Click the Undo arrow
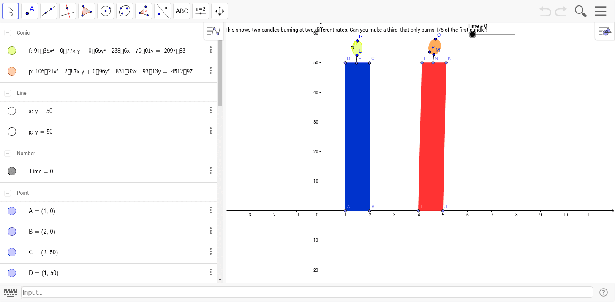The width and height of the screenshot is (615, 302). [x=545, y=11]
